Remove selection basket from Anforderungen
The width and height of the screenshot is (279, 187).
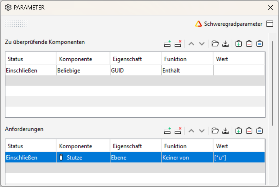pyautogui.click(x=249, y=131)
